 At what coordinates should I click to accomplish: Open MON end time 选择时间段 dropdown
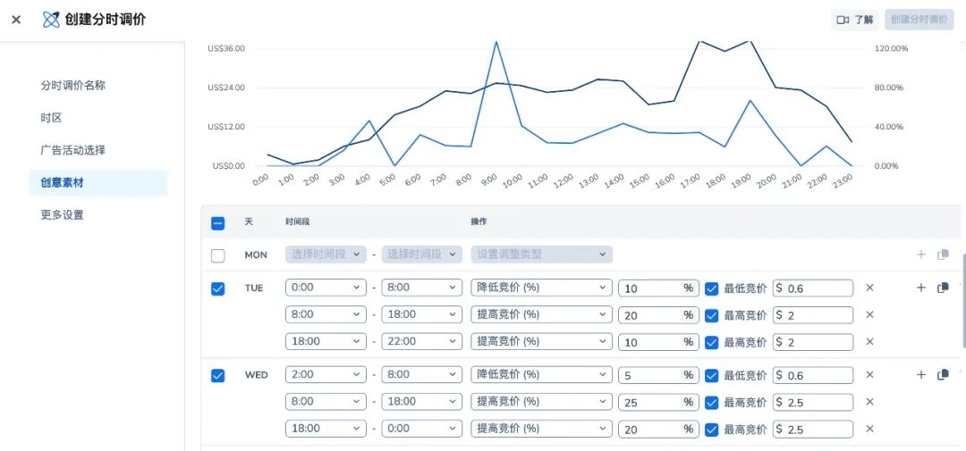[x=422, y=255]
